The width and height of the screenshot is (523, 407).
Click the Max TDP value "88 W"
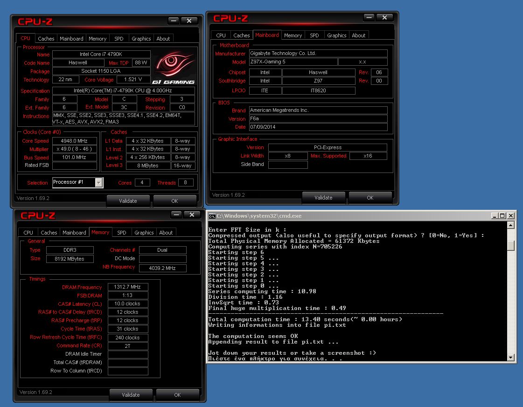pos(141,62)
